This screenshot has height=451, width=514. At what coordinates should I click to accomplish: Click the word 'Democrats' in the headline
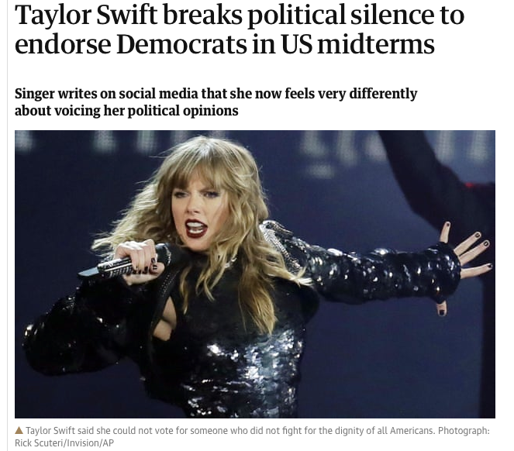[x=182, y=44]
